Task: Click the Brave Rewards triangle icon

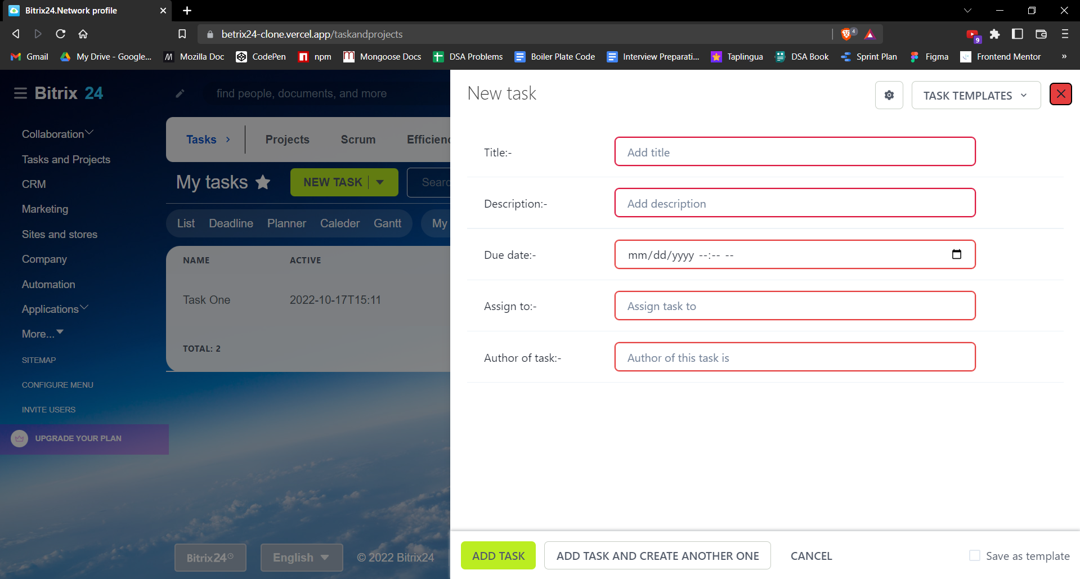Action: pyautogui.click(x=870, y=34)
